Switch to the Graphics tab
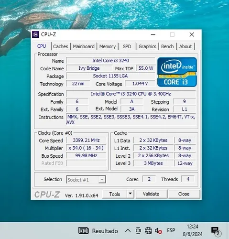Viewport: 229px width, 239px height. (147, 46)
